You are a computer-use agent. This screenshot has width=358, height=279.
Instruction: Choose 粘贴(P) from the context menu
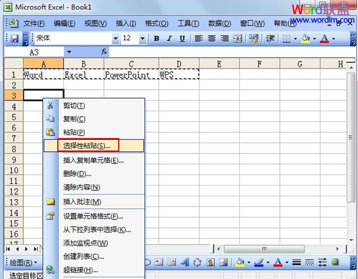pos(94,132)
